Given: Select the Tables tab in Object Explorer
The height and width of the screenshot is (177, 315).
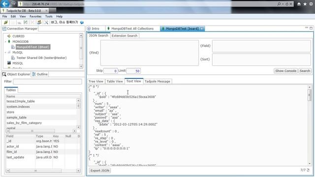Looking at the screenshot, I should (11, 90).
